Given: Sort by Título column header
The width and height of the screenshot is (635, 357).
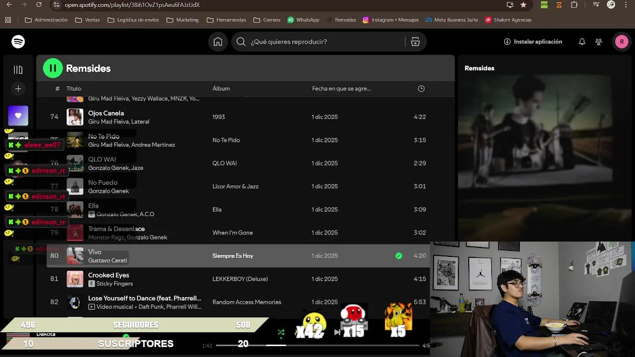Looking at the screenshot, I should (x=74, y=89).
